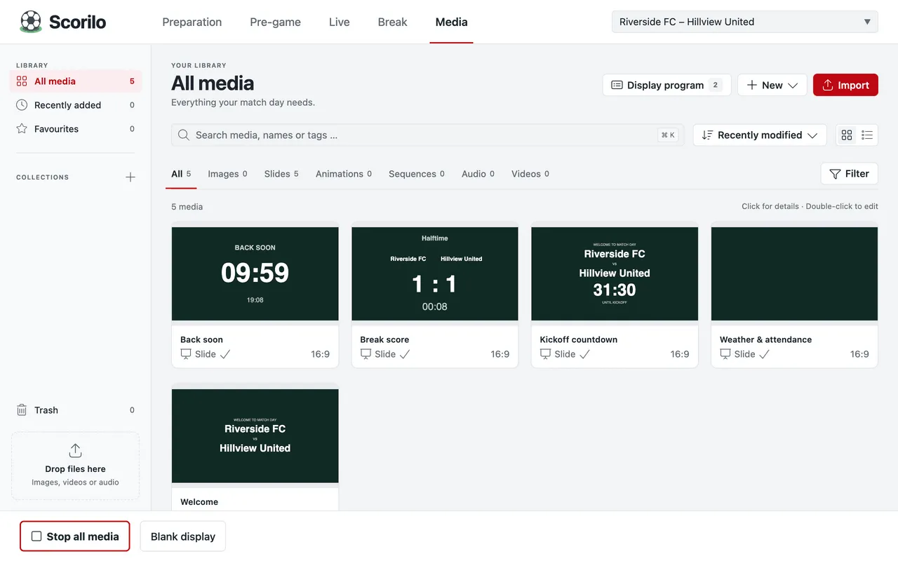The height and width of the screenshot is (561, 898).
Task: Open the Pre-game tab
Action: coord(275,22)
